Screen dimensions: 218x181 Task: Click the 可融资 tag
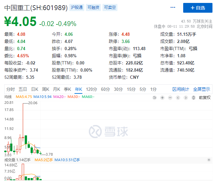(93, 7)
